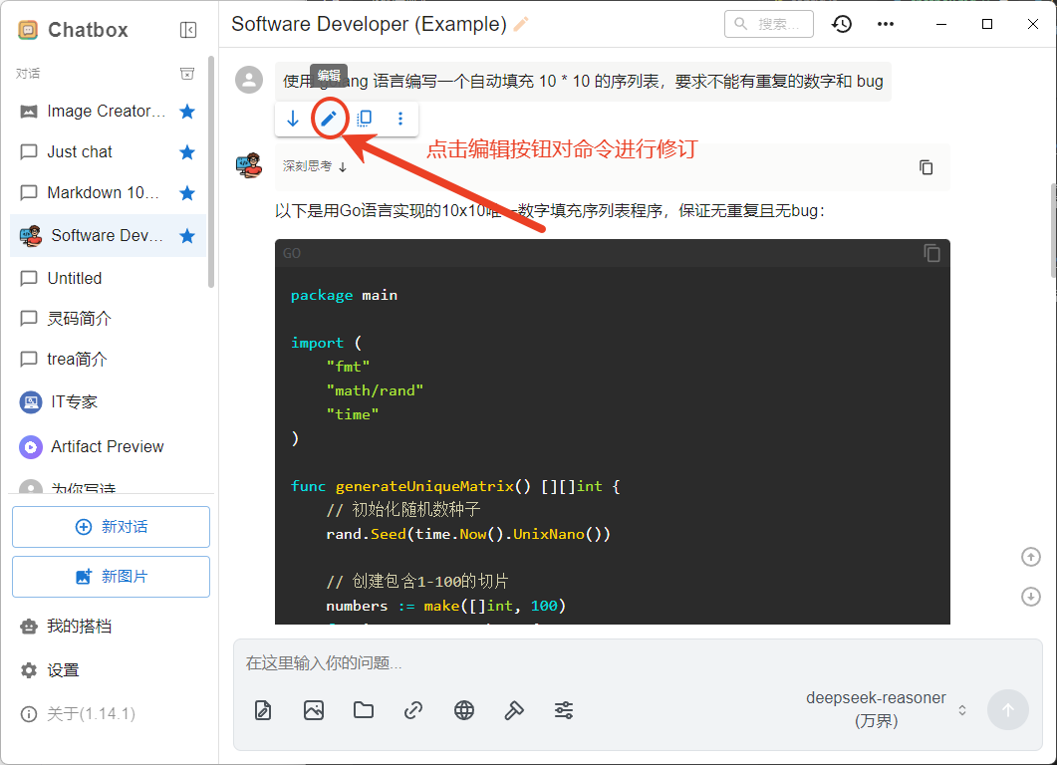Viewport: 1057px width, 765px height.
Task: Click the 搜索 search field
Action: [x=768, y=24]
